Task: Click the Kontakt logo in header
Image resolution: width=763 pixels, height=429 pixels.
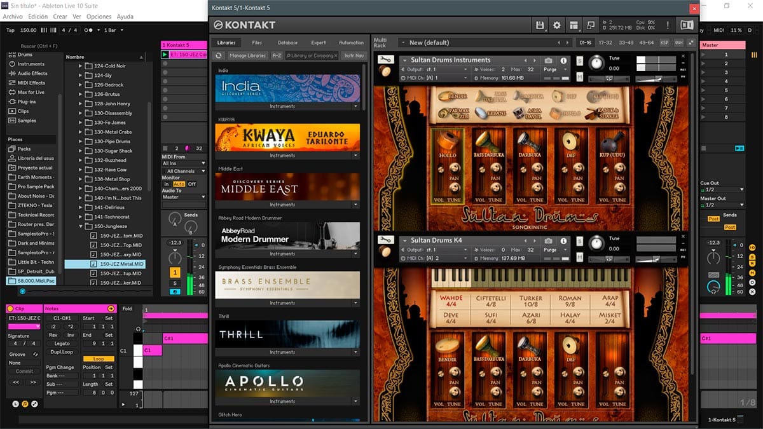Action: coord(245,25)
